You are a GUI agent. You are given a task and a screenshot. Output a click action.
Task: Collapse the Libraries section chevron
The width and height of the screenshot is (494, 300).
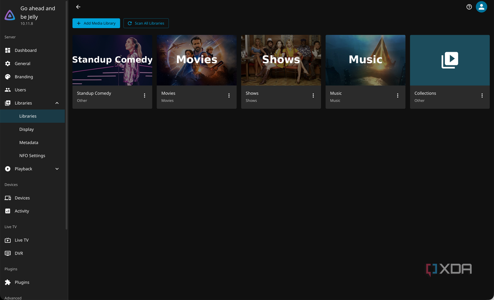pyautogui.click(x=57, y=103)
